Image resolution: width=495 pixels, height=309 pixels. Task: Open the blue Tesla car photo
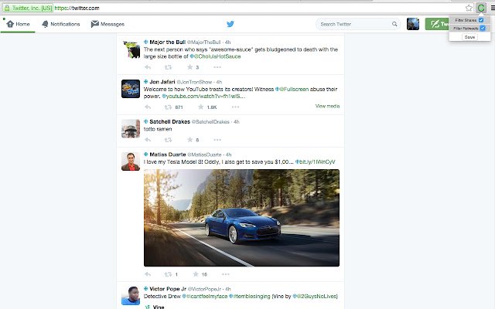(242, 218)
